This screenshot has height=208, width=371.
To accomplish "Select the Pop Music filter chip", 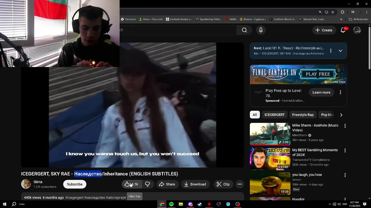I will pyautogui.click(x=327, y=115).
